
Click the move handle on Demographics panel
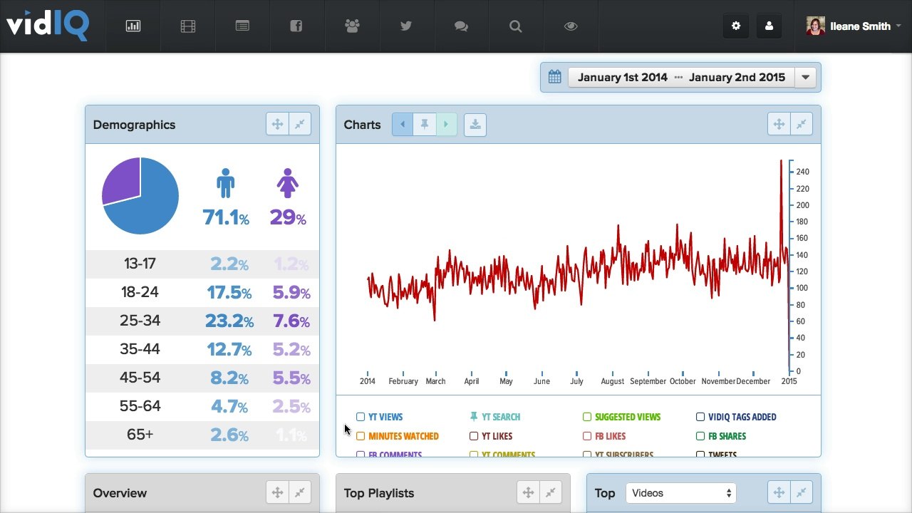pos(277,124)
